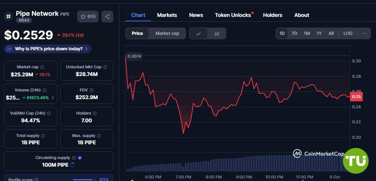Select the 7D time range

[294, 33]
